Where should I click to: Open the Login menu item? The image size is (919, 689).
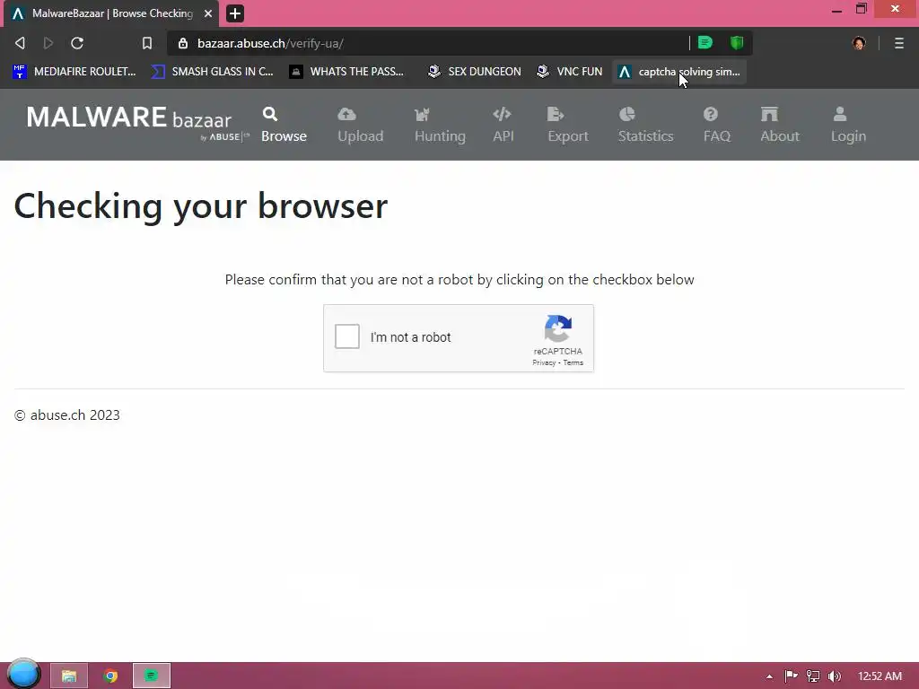tap(847, 124)
